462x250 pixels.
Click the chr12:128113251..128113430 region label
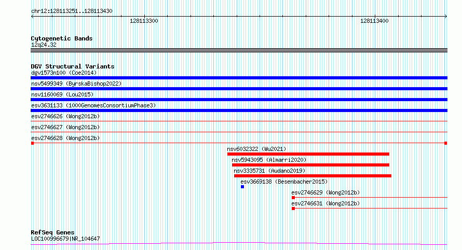(72, 11)
